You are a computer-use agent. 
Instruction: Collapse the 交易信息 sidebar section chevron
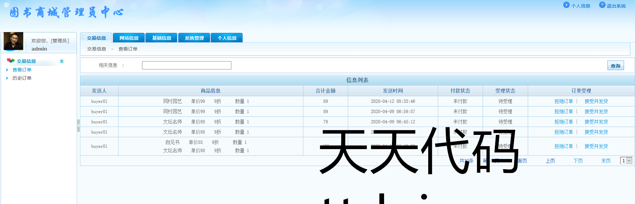(61, 61)
